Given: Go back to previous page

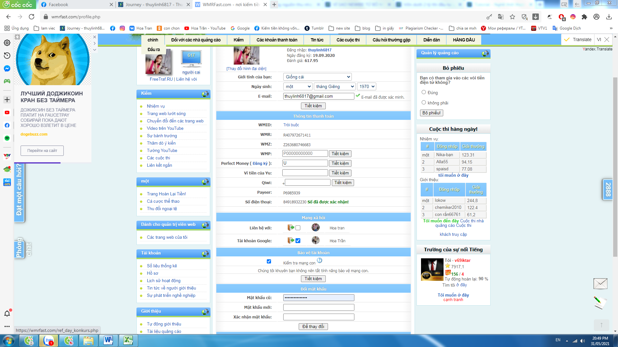Looking at the screenshot, I should pos(8,17).
